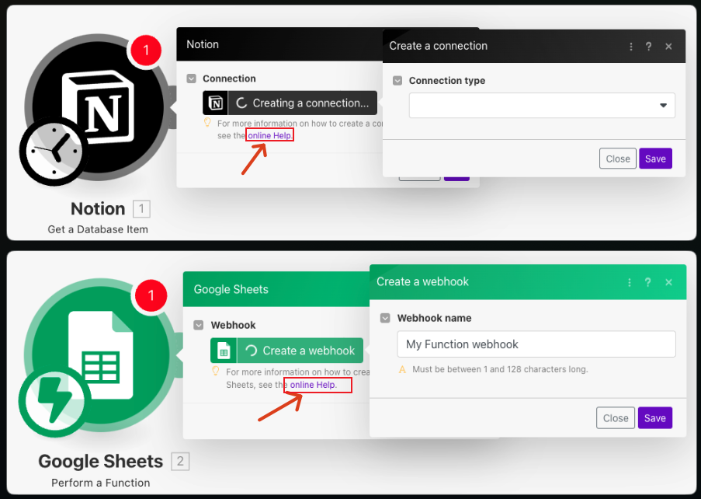Click Close in Create a webhook dialog

616,418
